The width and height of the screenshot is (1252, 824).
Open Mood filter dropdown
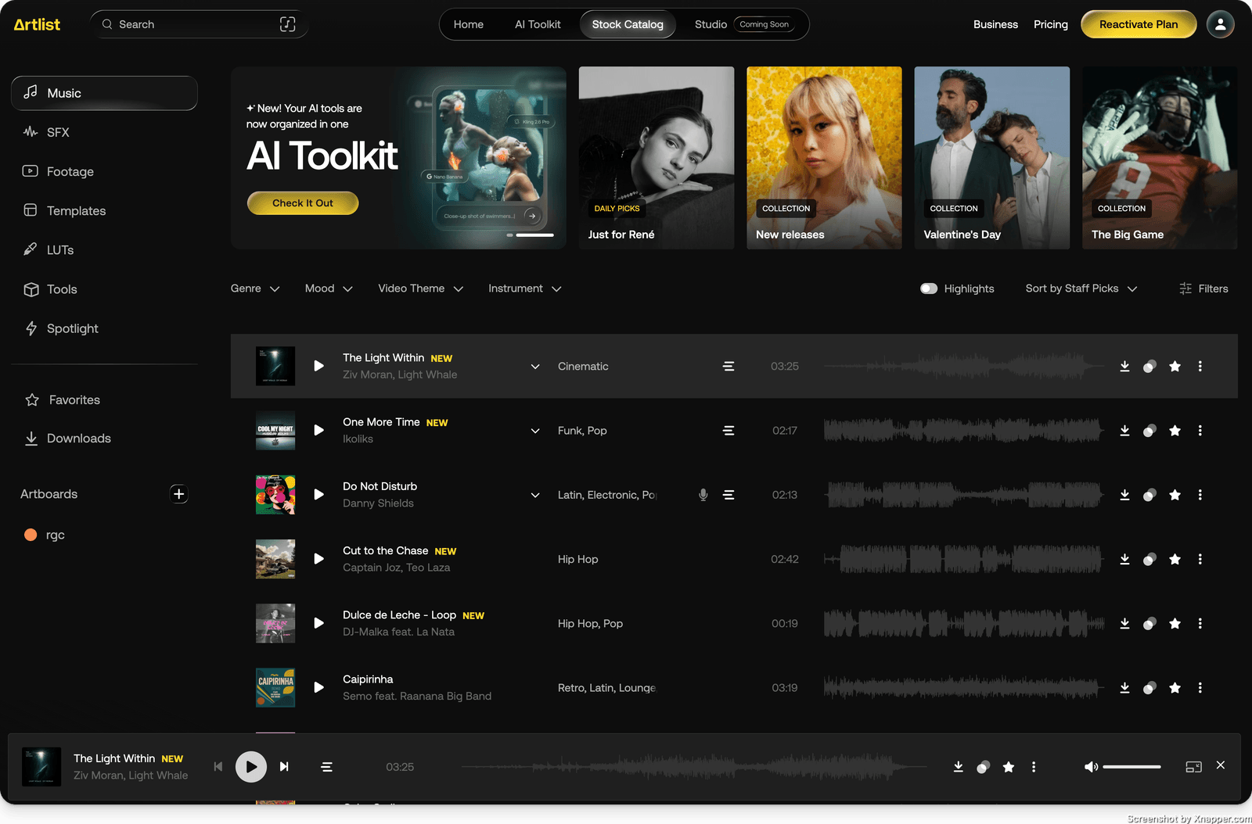[329, 288]
